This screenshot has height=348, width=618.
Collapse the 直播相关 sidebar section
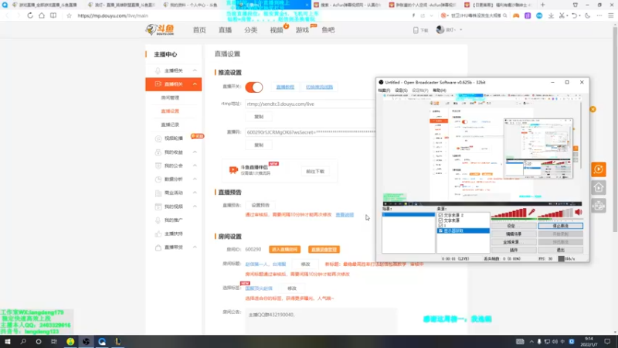click(x=195, y=84)
